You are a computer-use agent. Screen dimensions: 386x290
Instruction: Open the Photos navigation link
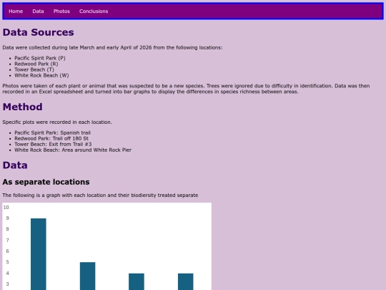coord(61,11)
